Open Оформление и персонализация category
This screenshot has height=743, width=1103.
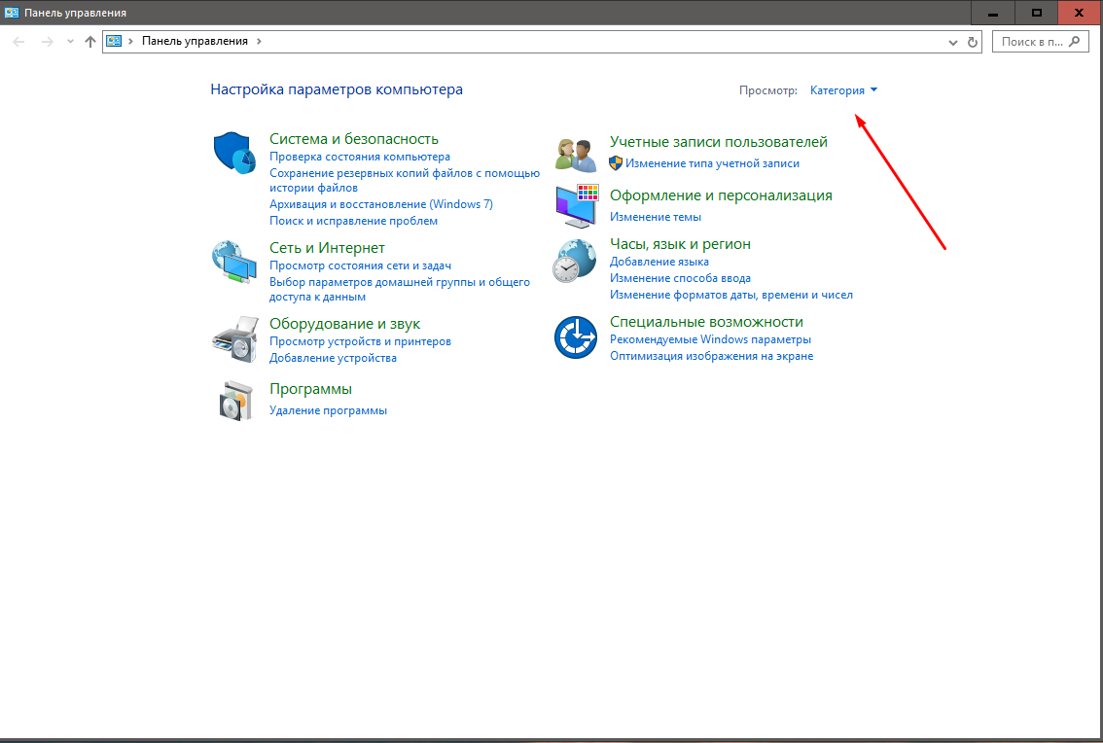[721, 195]
